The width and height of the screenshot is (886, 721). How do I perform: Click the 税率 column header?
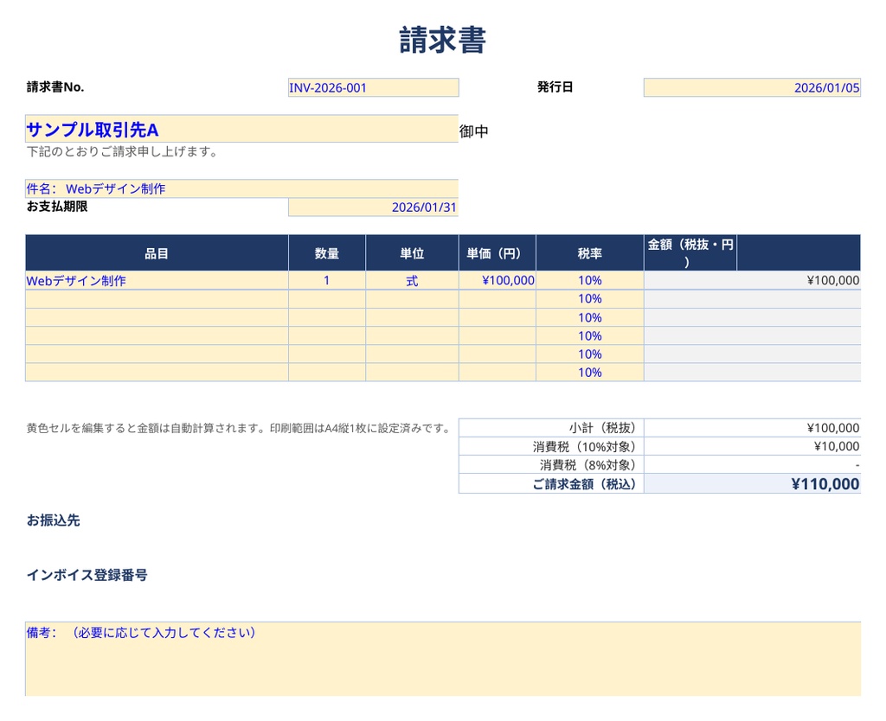(590, 253)
